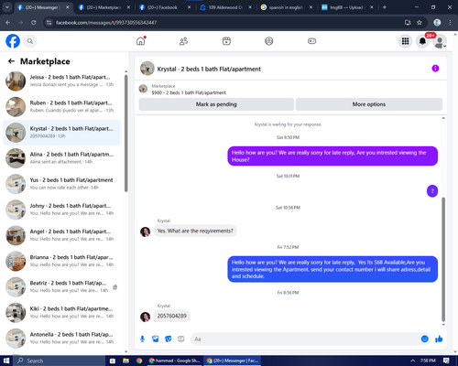Open the Facebook logo home link
458x366 pixels.
pos(13,41)
